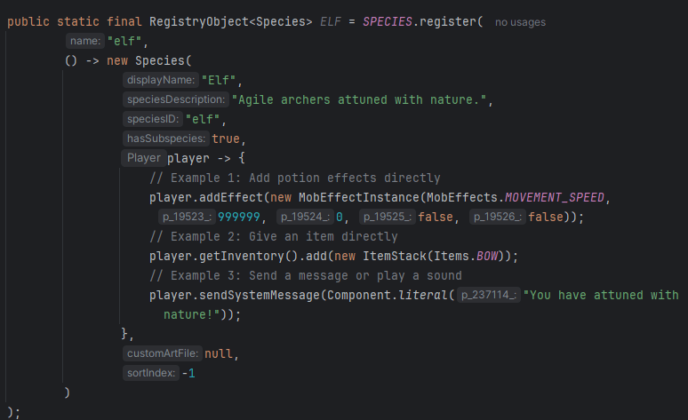Click the 'hasSubspecies:' parameter hint
Image resolution: width=688 pixels, height=420 pixels.
pos(166,139)
